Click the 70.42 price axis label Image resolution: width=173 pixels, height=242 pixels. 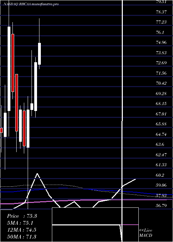(161, 83)
